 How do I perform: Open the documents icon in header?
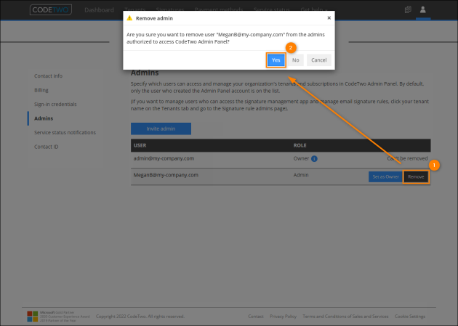(x=408, y=9)
